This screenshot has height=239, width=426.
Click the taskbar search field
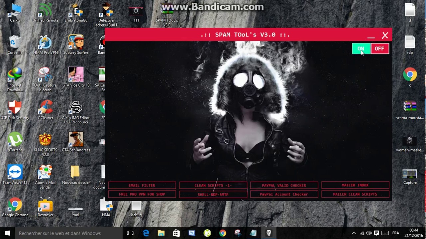(69, 233)
